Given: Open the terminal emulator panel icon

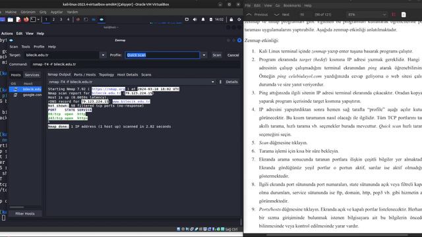Looking at the screenshot, I should click(33, 19).
